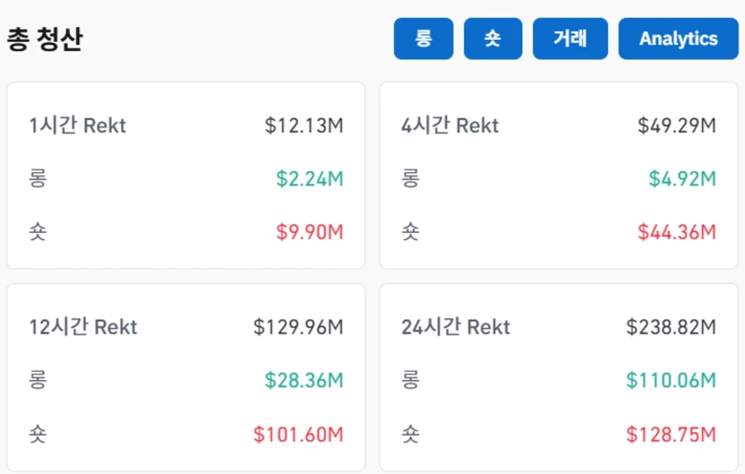Click the red $101.60M short value
Viewport: 745px width, 474px height.
point(298,434)
